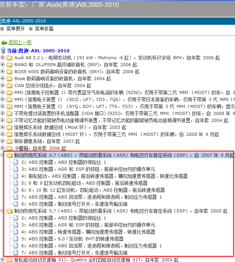Screen dimensions: 235x262
Task: Click the computer icon beside 当前:奥迪-A8L-2005-2010
Action: pyautogui.click(x=3, y=50)
